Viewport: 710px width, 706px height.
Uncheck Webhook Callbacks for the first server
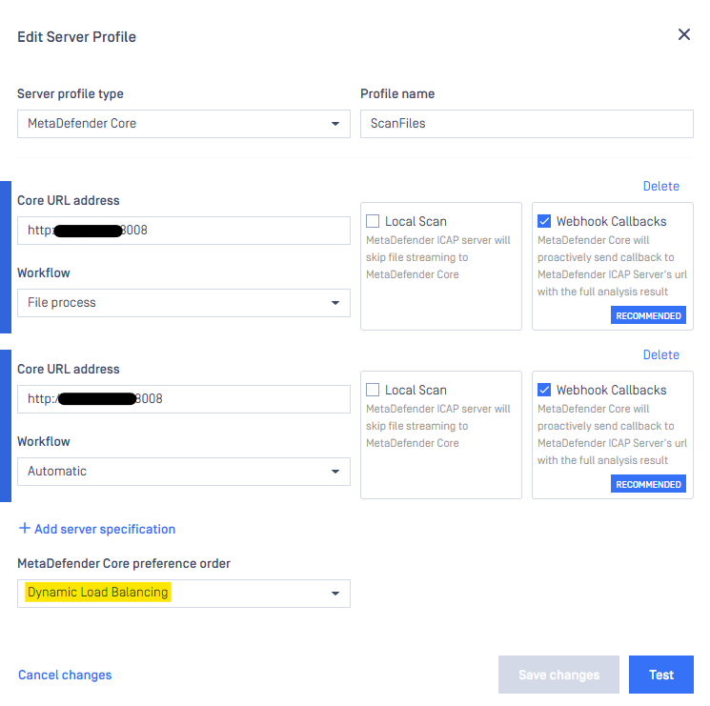click(544, 221)
